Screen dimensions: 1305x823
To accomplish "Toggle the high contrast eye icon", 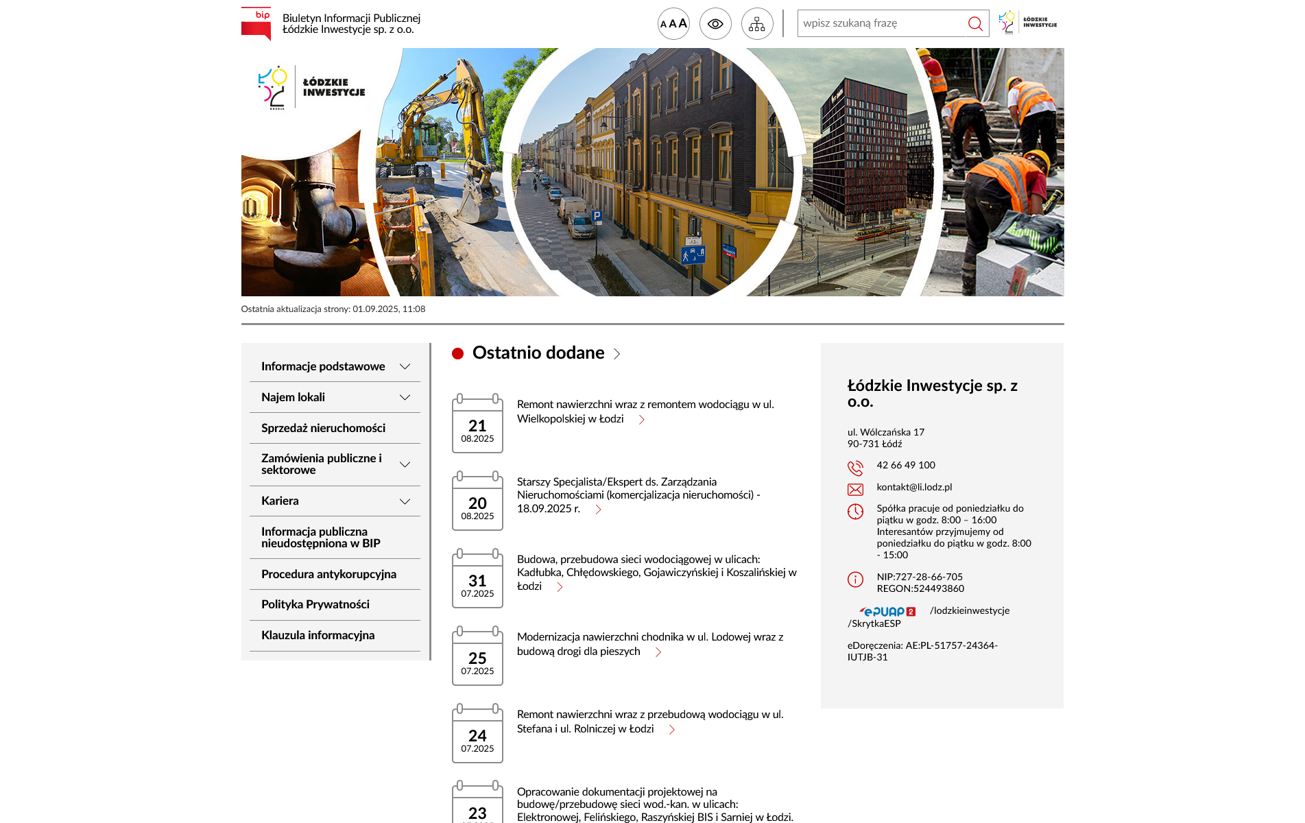I will point(715,23).
